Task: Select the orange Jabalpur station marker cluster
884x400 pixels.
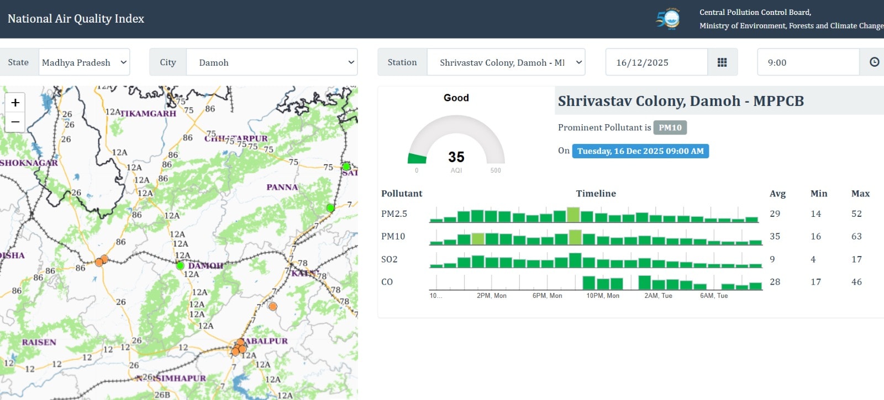Action: [239, 348]
